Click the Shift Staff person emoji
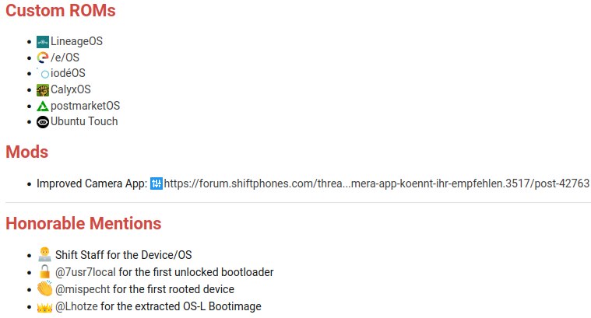The image size is (591, 318). pos(44,254)
